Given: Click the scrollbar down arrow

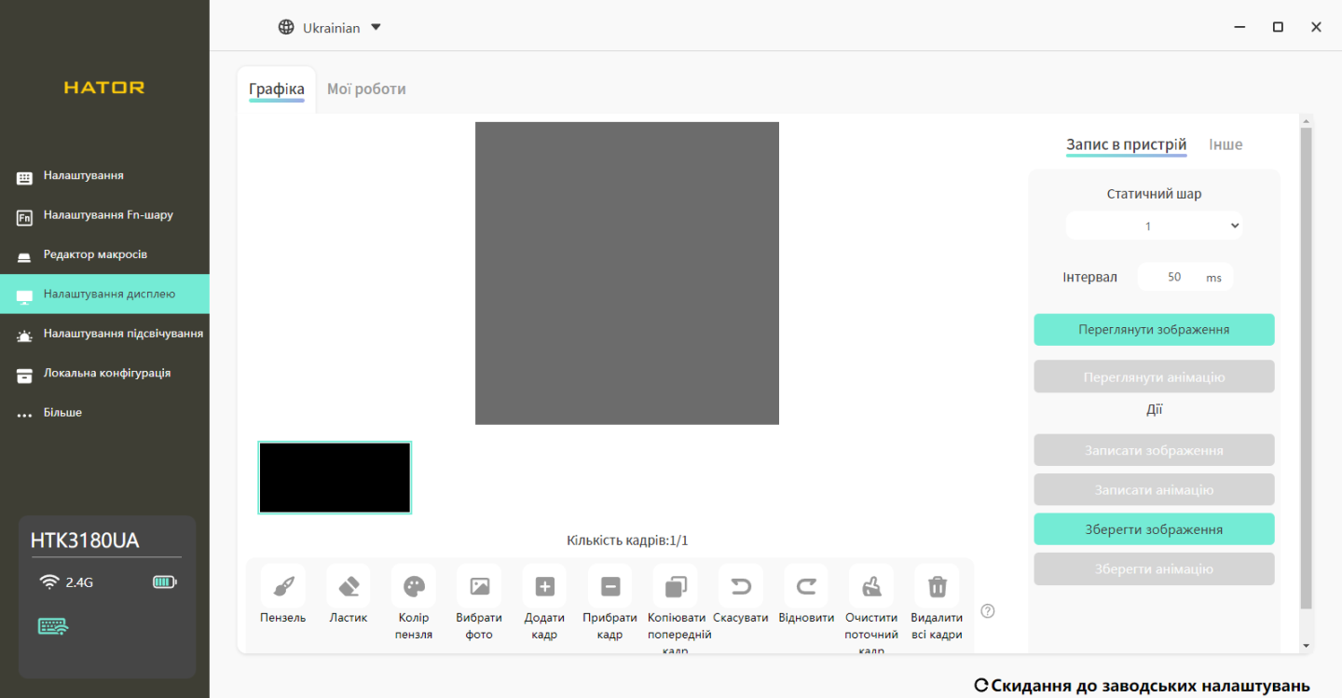Looking at the screenshot, I should (1306, 646).
